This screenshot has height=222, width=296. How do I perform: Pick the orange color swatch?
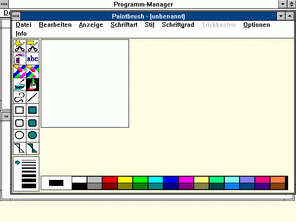pos(278,179)
